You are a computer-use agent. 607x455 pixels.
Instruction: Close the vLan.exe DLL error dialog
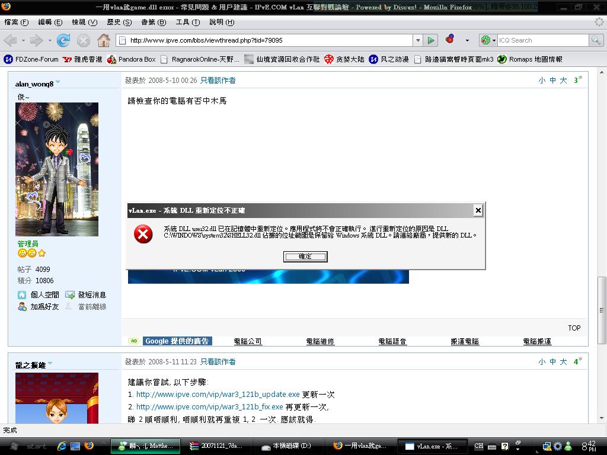[478, 210]
